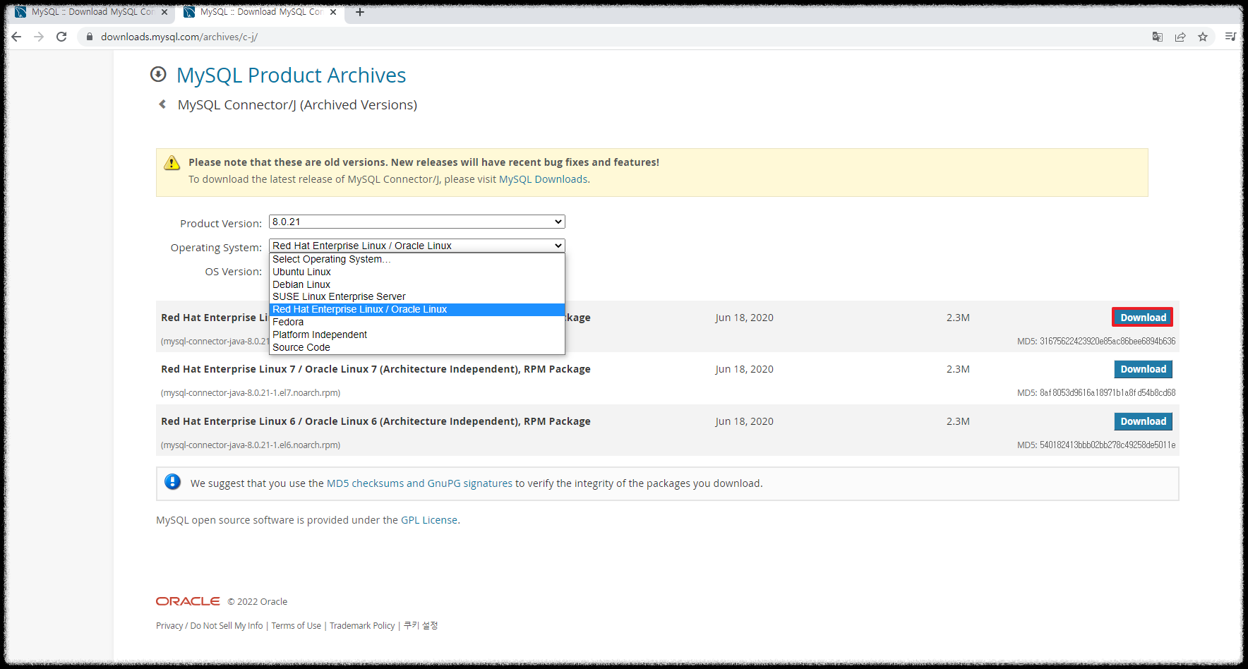
Task: Click the Oracle logo in the footer
Action: (x=188, y=601)
